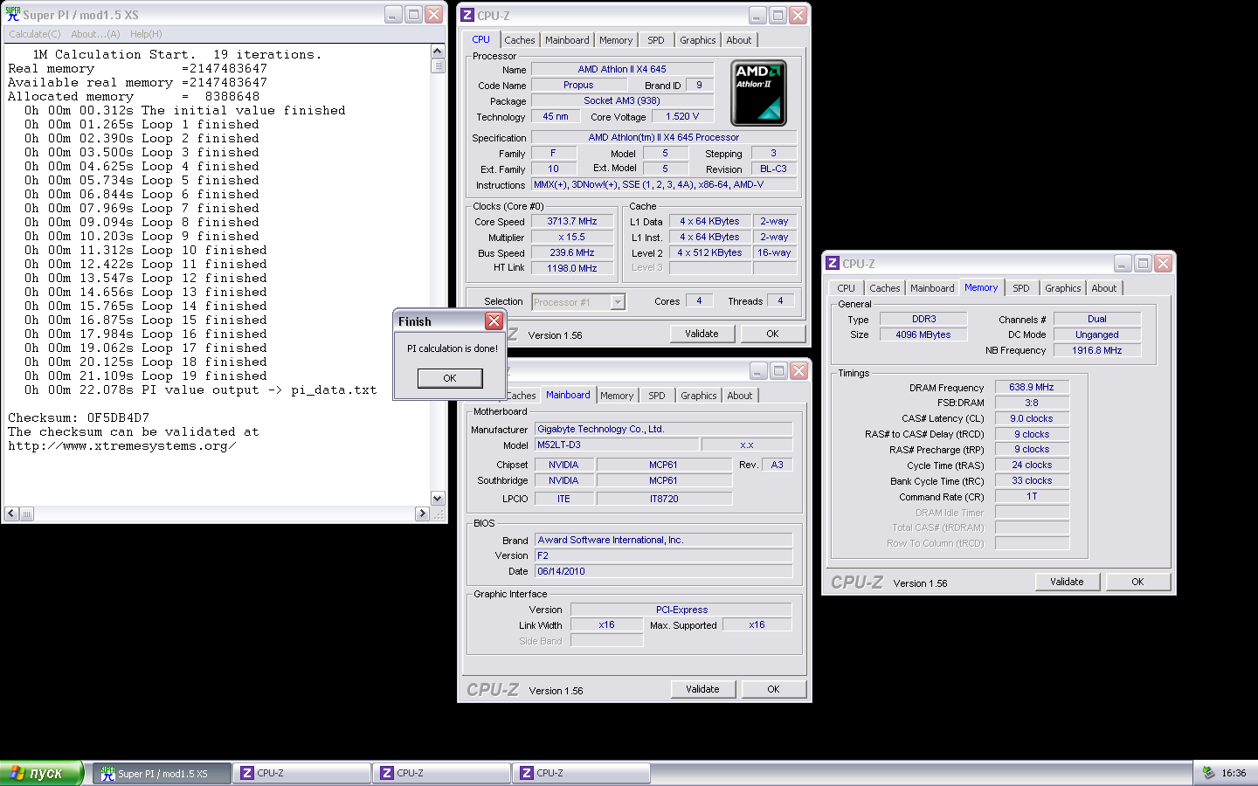Open the Windows Start button

[42, 773]
